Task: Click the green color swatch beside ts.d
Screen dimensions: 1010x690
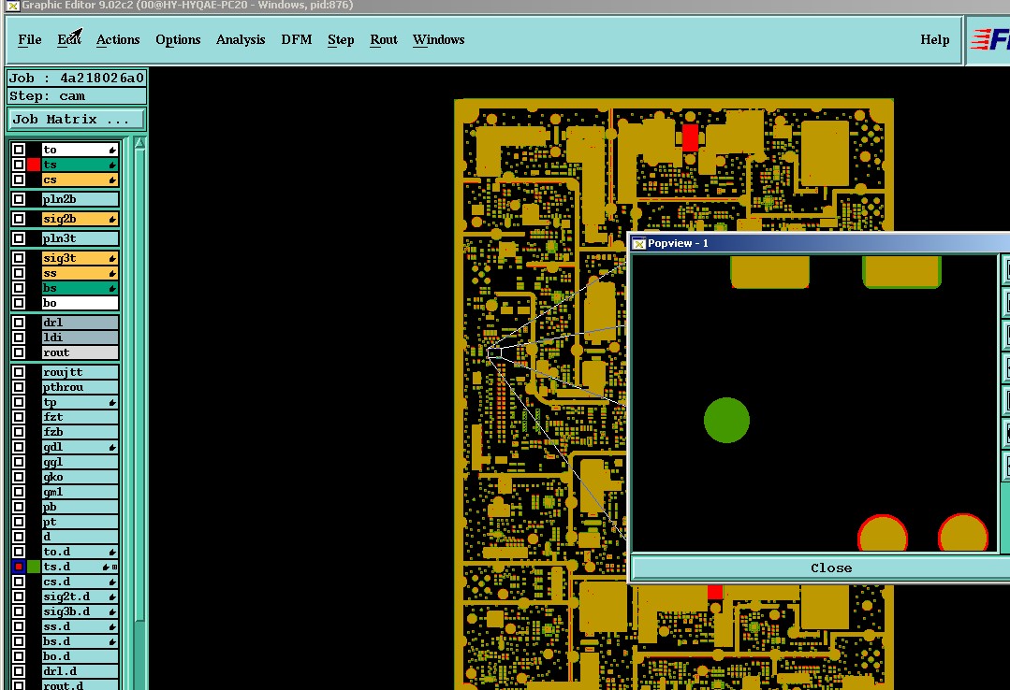Action: click(34, 568)
